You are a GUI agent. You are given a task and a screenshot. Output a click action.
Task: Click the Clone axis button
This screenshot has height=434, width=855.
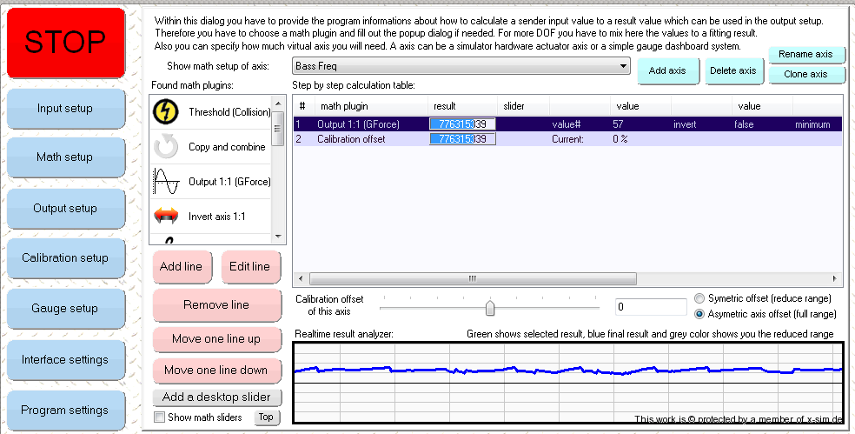[805, 74]
